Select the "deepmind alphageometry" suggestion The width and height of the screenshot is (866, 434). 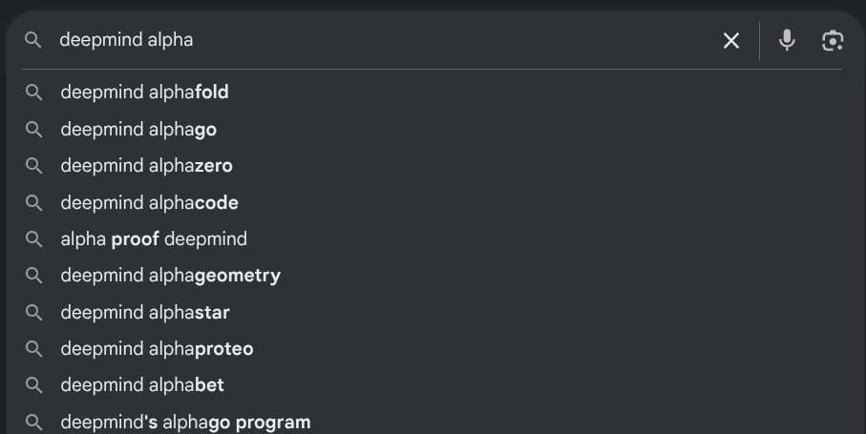pos(170,276)
